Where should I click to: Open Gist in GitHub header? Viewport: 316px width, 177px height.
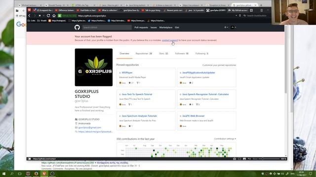click(177, 28)
